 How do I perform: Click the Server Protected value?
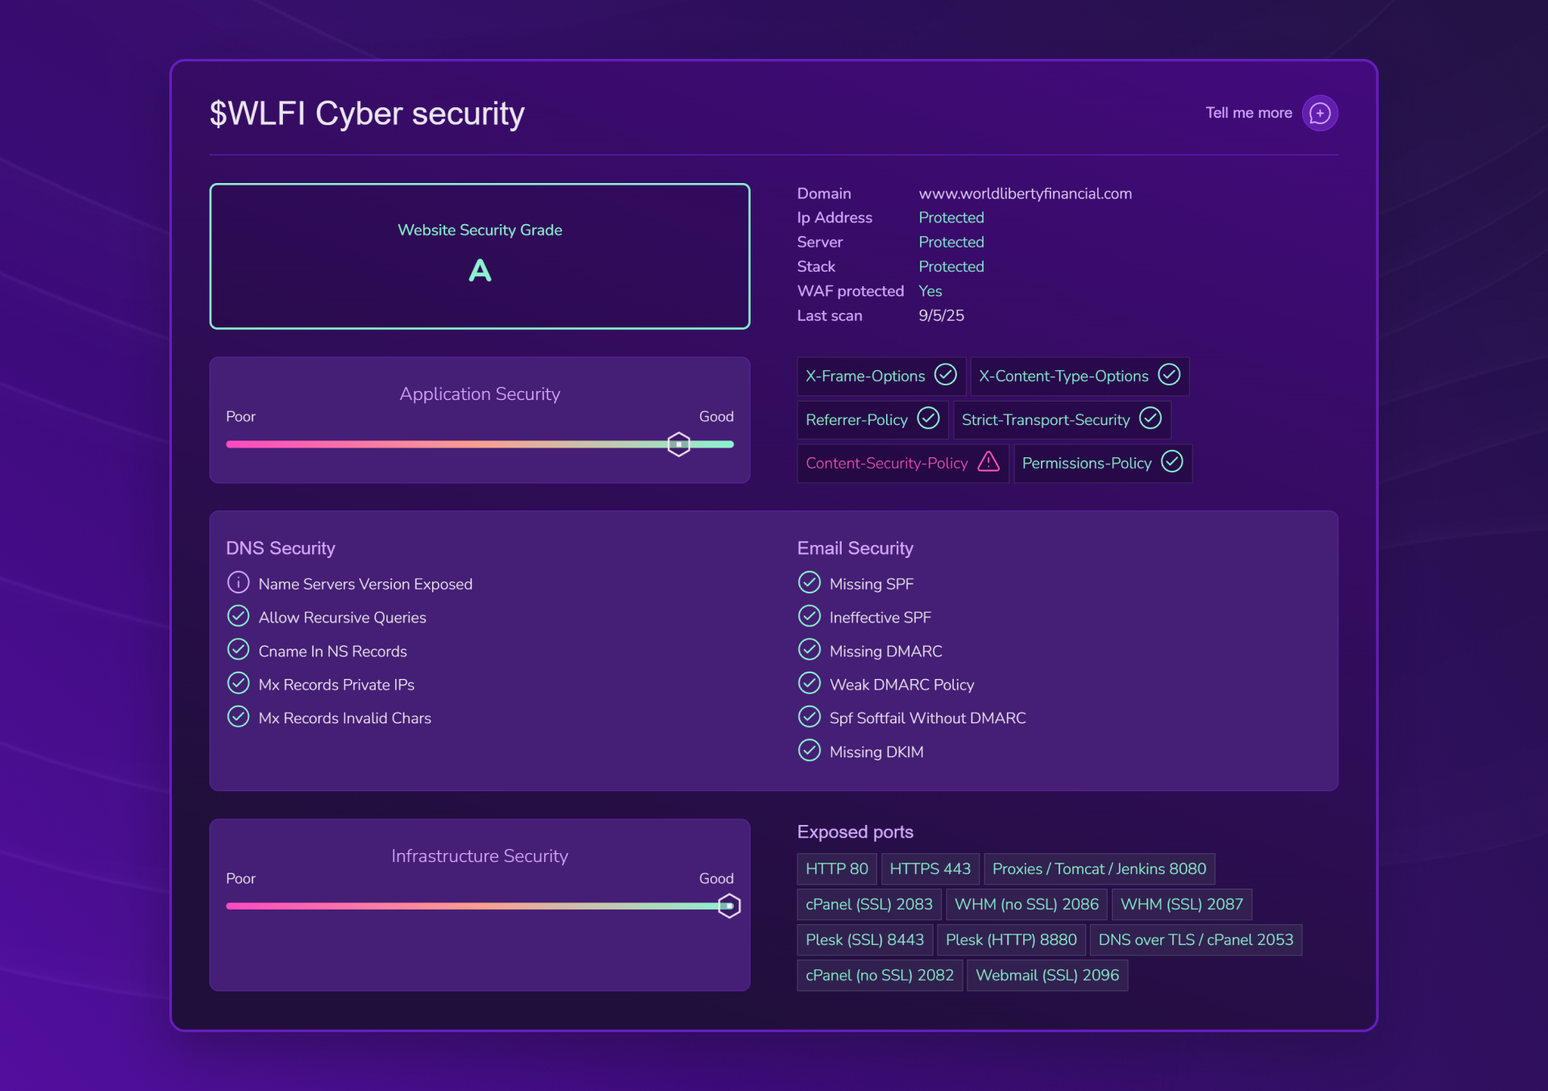point(951,242)
